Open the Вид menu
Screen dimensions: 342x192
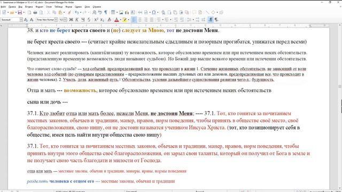(20, 7)
